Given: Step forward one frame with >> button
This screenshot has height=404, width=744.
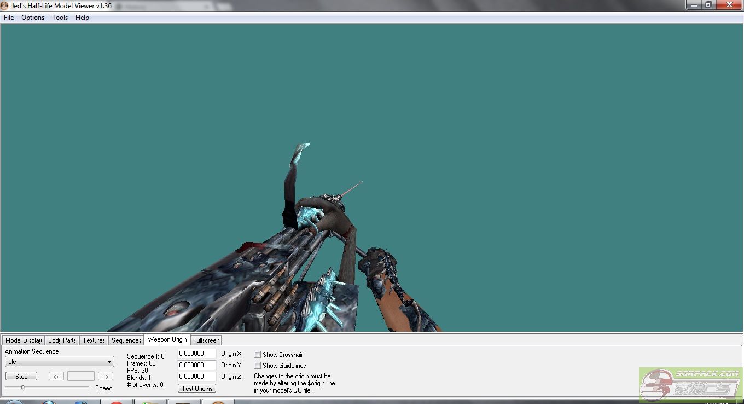Looking at the screenshot, I should pos(106,377).
